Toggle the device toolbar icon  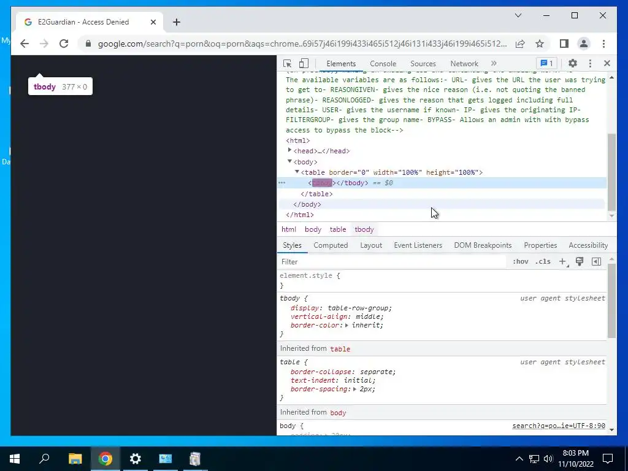pos(304,63)
